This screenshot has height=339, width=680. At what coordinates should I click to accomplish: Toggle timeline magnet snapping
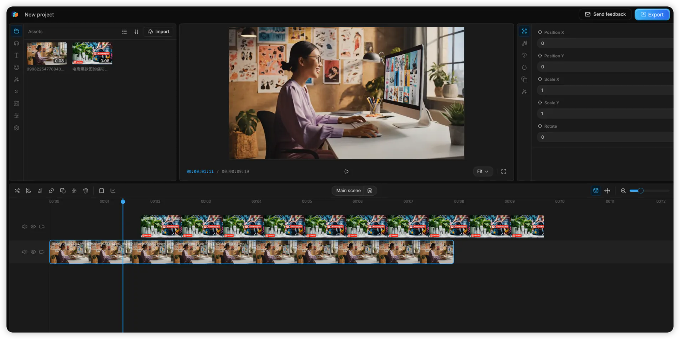click(x=596, y=191)
